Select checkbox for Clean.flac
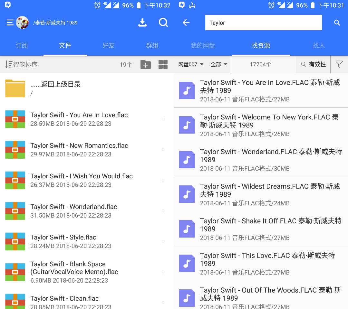Image resolution: width=348 pixels, height=309 pixels. click(163, 303)
